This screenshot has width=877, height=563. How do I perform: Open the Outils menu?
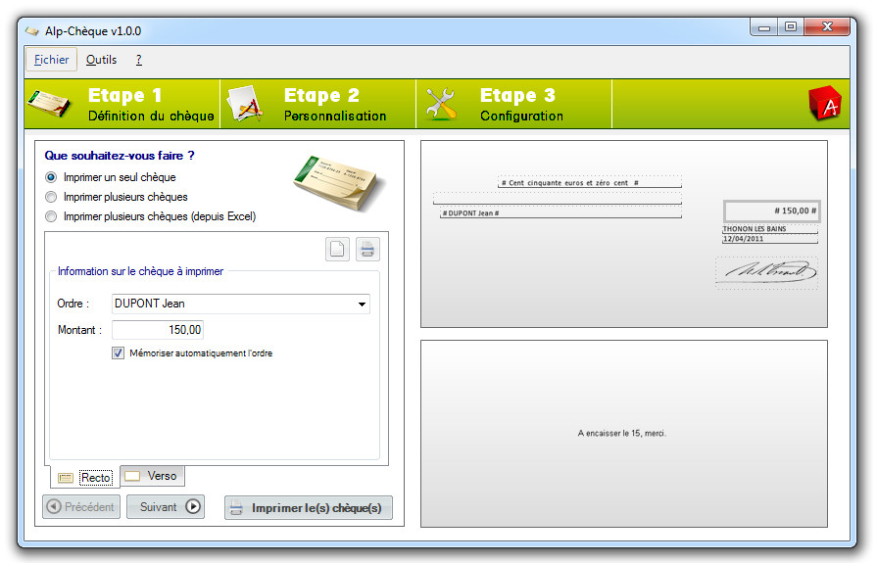click(101, 60)
